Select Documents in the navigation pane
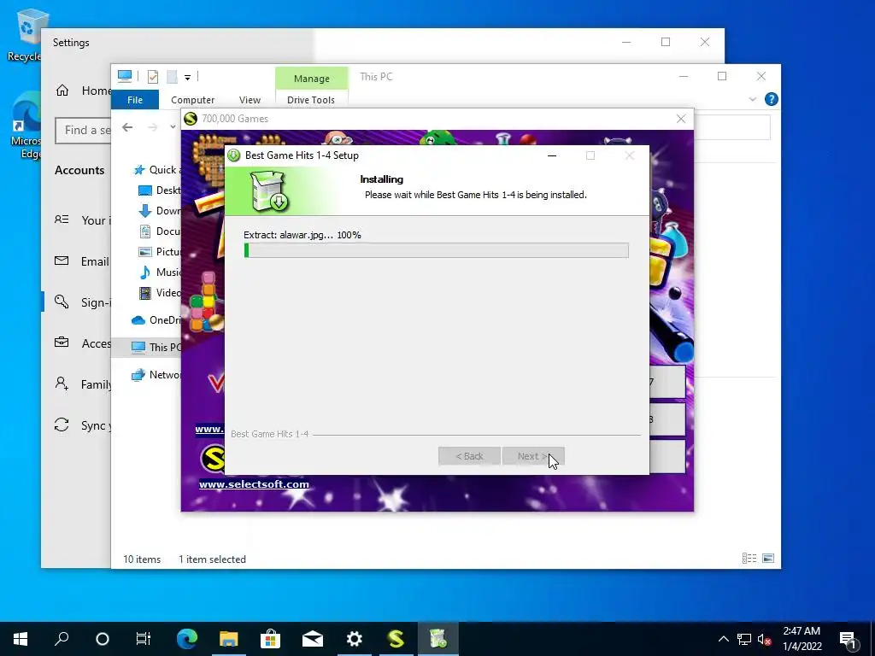This screenshot has height=656, width=875. coord(159,231)
